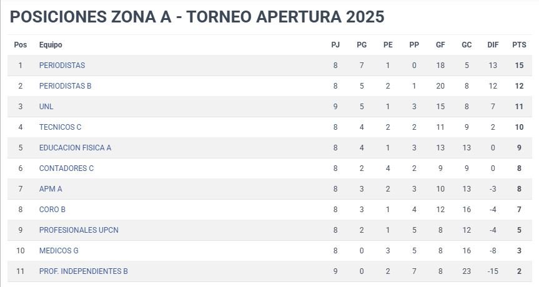Click the DIF column header
This screenshot has width=539, height=287.
tap(493, 45)
